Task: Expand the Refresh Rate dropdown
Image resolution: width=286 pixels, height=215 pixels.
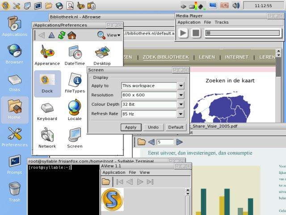Action: pos(181,114)
